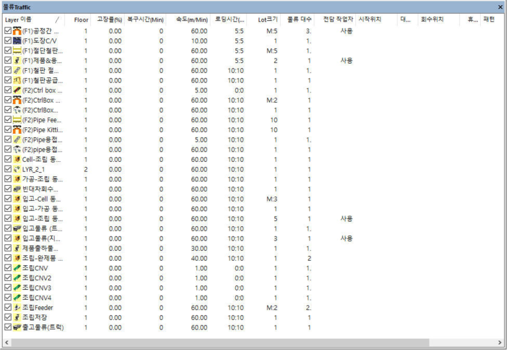Click the 조립Feeder layer icon
Viewport: 508px width, 351px height.
[17, 307]
